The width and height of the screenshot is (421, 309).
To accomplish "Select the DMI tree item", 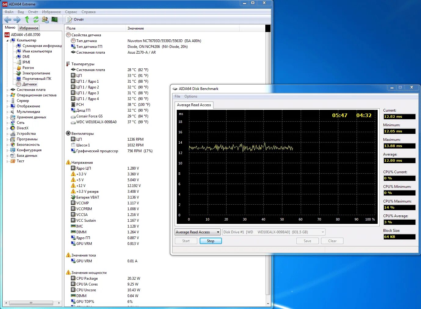I will pyautogui.click(x=26, y=57).
